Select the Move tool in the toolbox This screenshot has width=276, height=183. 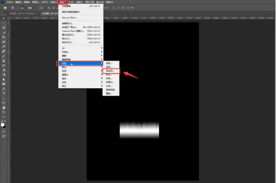(x=3, y=18)
